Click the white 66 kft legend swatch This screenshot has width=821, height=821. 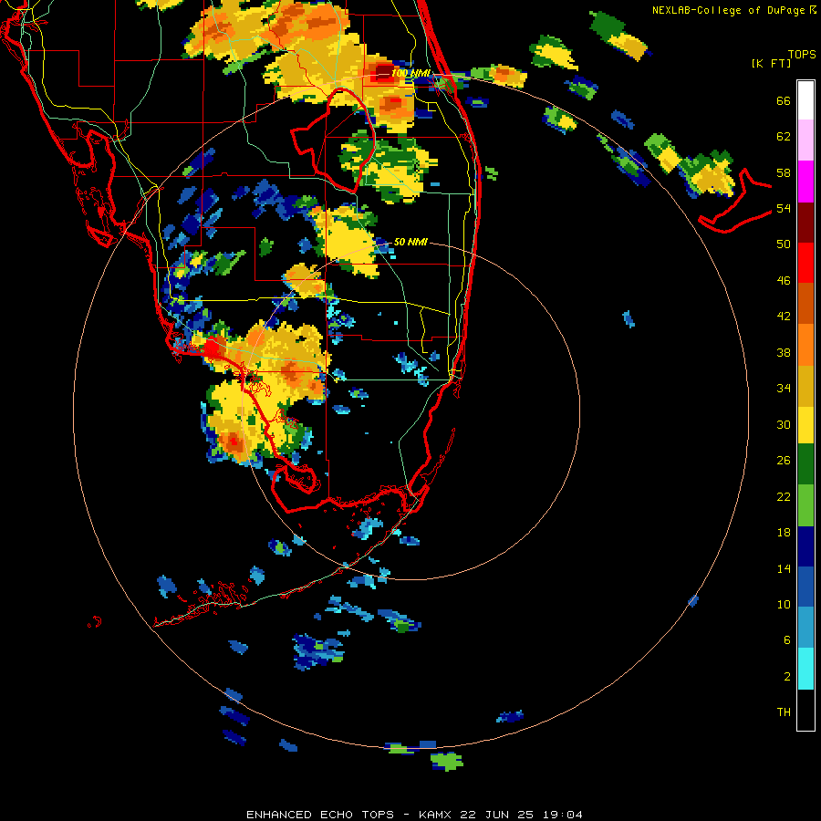(805, 100)
